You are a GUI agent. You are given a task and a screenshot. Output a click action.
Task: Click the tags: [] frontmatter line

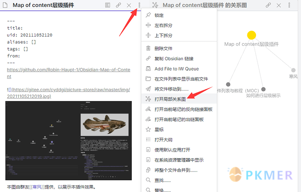[17, 49]
